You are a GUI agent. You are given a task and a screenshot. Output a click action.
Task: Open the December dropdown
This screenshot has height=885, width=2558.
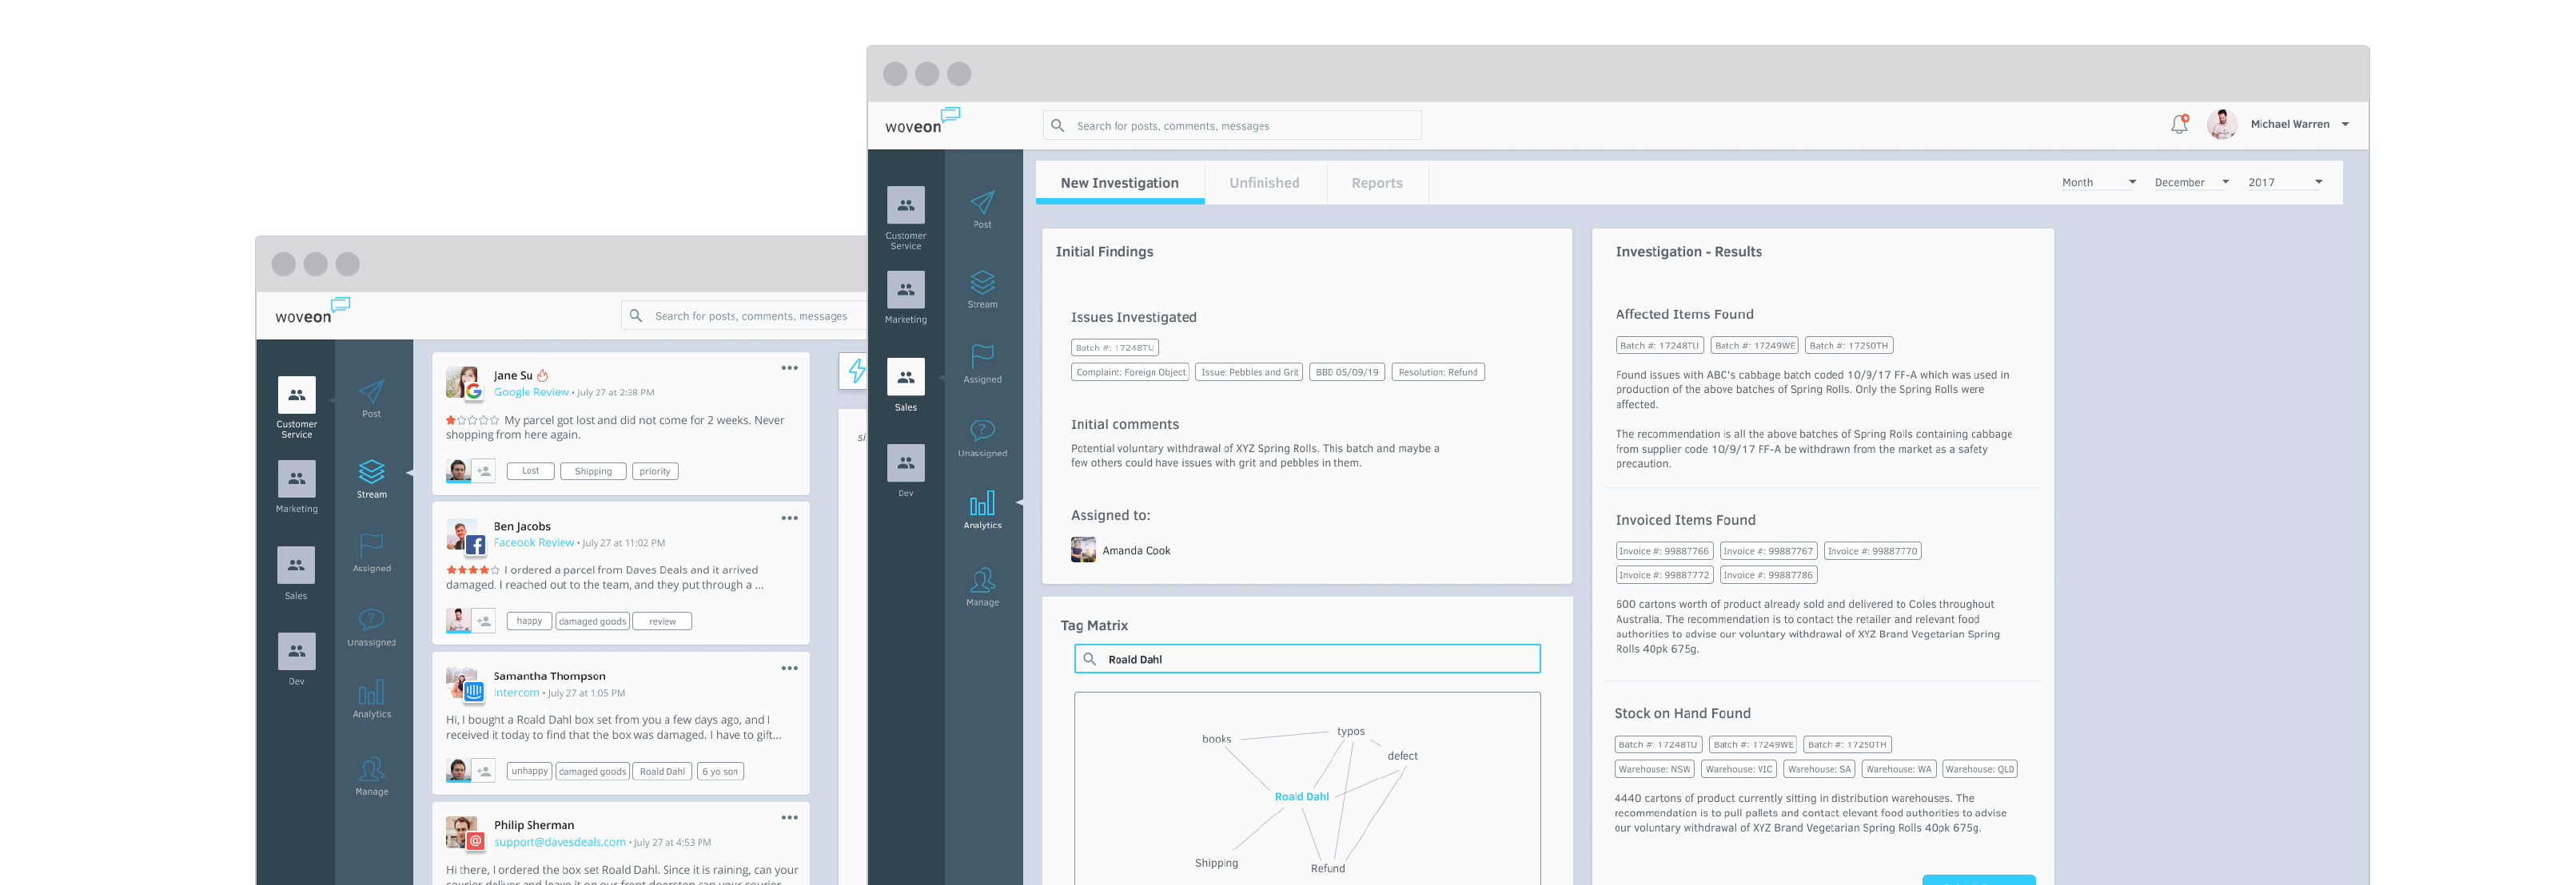[2192, 183]
